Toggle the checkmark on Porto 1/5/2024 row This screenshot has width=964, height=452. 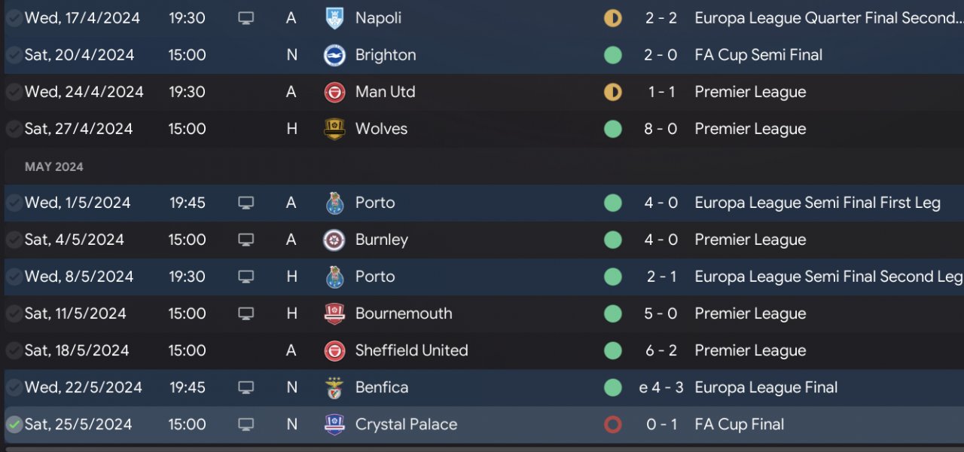(x=14, y=203)
